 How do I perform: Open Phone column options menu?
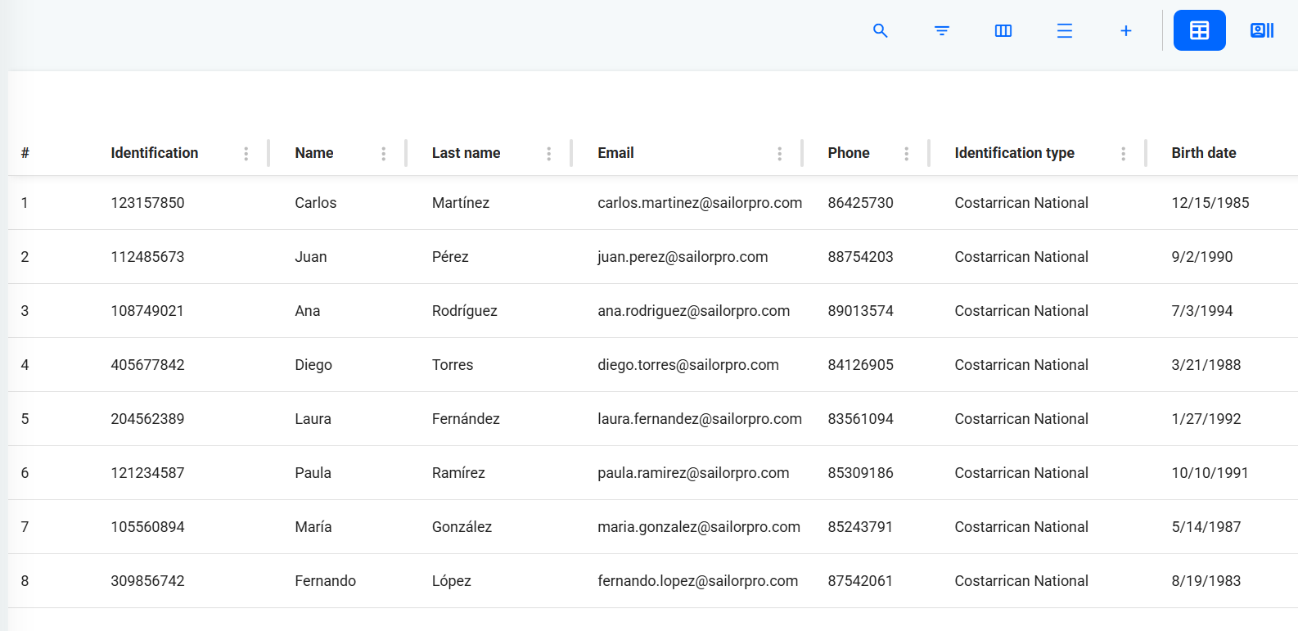click(906, 154)
